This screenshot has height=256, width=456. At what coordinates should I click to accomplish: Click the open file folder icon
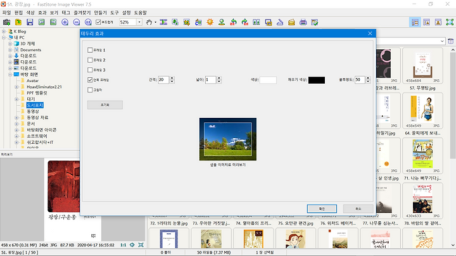(18, 22)
